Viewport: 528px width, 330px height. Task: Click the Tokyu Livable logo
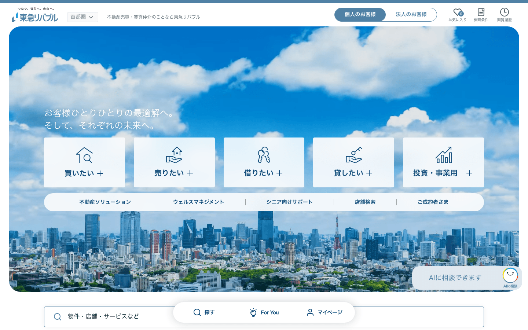point(35,15)
